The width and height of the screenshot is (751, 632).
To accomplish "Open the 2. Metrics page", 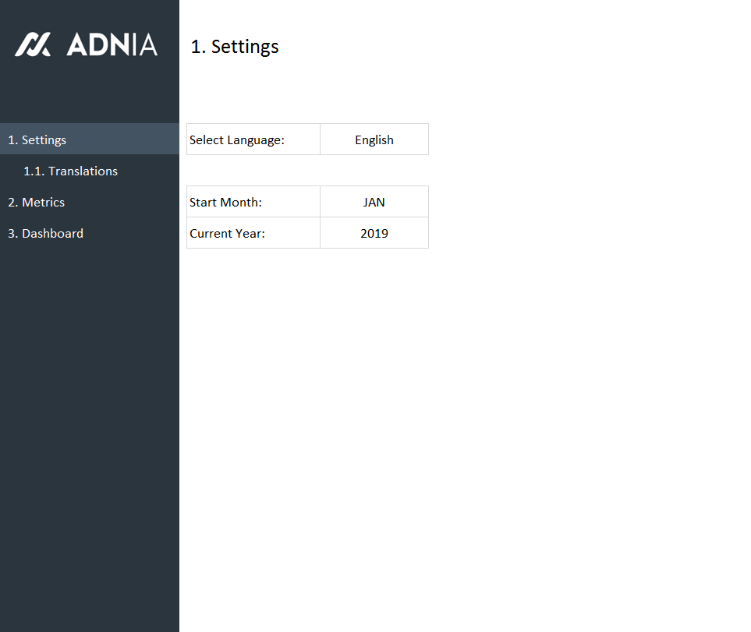I will coord(36,203).
